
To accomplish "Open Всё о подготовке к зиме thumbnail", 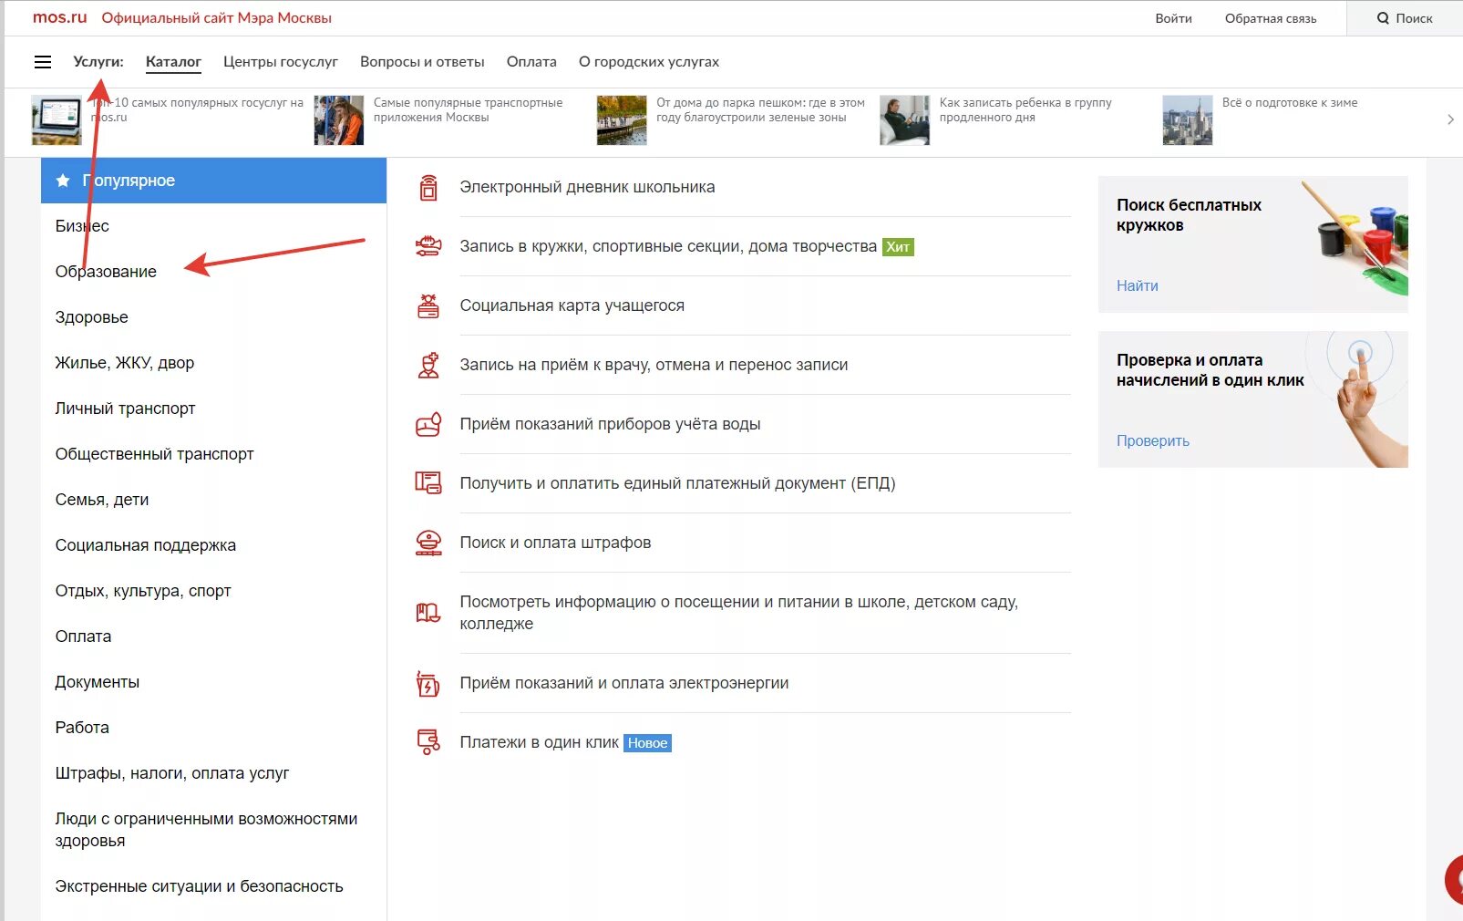I will pyautogui.click(x=1188, y=120).
